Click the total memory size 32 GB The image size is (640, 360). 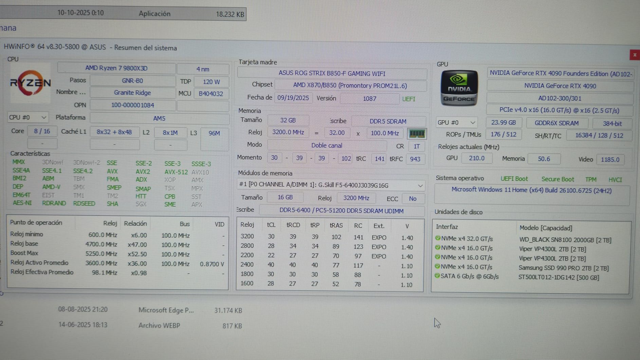point(288,120)
